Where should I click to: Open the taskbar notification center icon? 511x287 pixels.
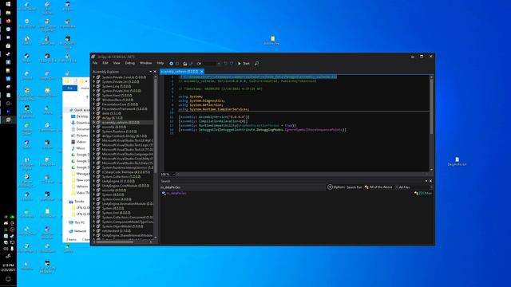click(8, 279)
